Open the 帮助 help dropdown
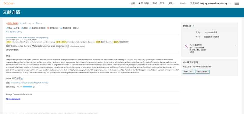244x114 pixels. coord(172,4)
